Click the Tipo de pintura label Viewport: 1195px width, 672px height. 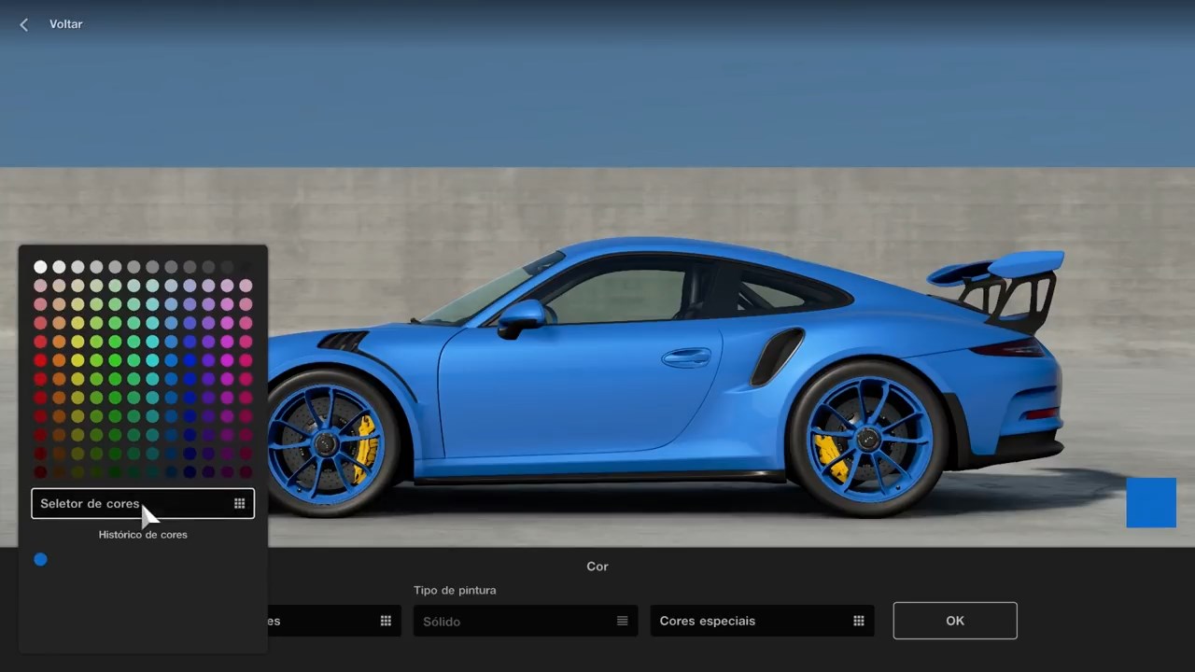(x=455, y=590)
